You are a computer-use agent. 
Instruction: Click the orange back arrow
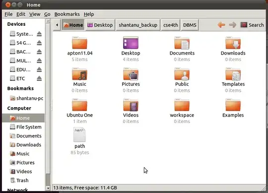pyautogui.click(x=221, y=25)
